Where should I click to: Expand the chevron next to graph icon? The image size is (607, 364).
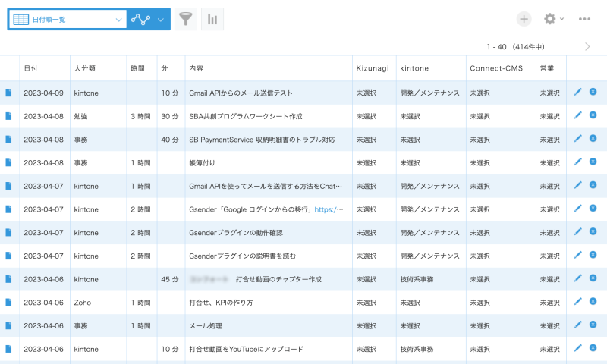coord(161,20)
